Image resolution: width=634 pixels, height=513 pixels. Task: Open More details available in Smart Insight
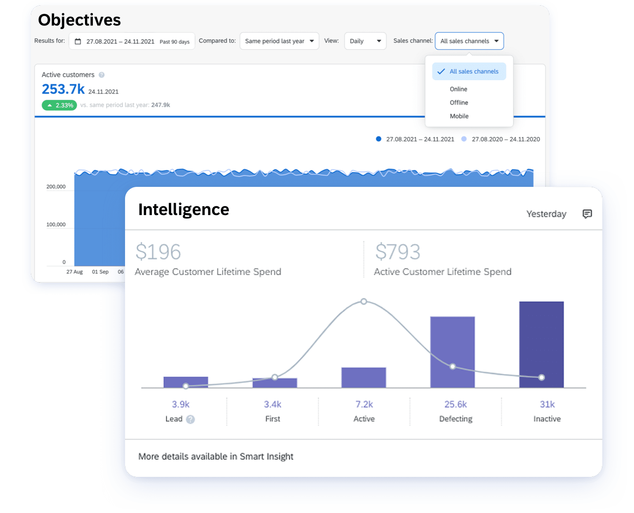pyautogui.click(x=216, y=457)
